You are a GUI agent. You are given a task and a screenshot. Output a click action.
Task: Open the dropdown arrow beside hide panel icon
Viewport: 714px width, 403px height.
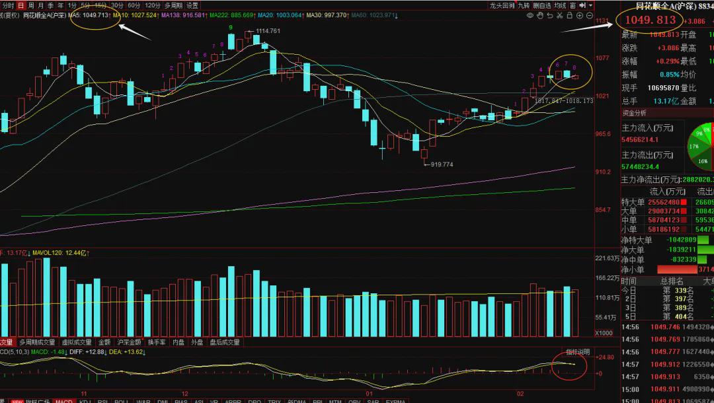pos(590,5)
